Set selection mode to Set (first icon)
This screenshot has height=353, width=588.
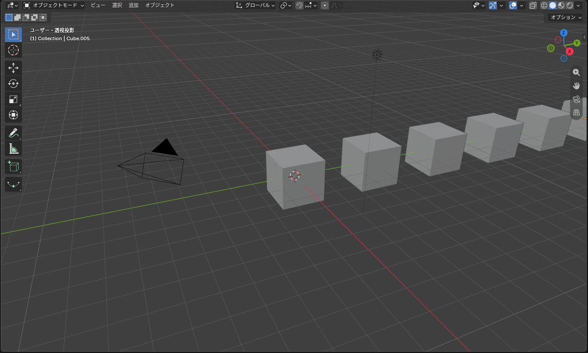point(9,17)
